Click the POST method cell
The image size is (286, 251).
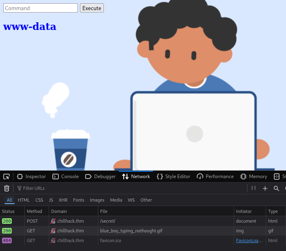tap(37, 221)
